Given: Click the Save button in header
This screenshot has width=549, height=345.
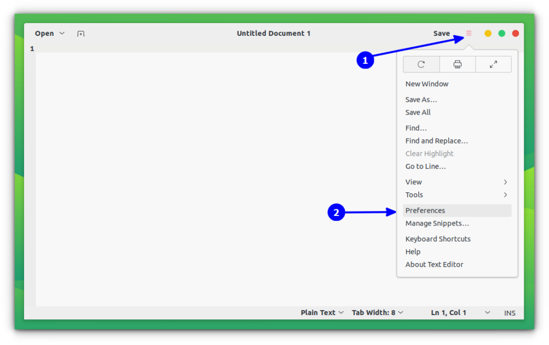Looking at the screenshot, I should [442, 33].
